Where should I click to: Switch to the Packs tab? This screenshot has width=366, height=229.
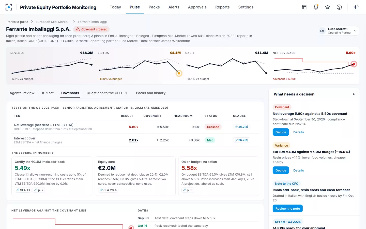pyautogui.click(x=154, y=7)
